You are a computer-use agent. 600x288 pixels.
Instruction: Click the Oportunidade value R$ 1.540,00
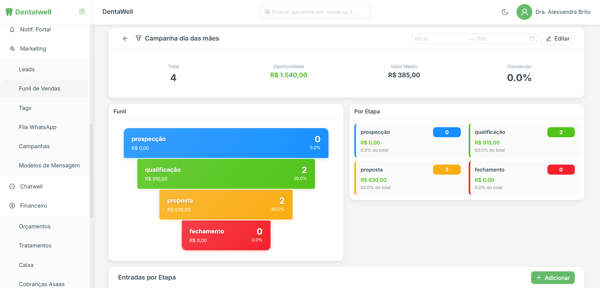(x=289, y=75)
